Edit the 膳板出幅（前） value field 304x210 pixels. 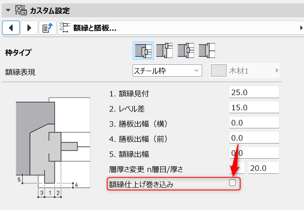254,138
